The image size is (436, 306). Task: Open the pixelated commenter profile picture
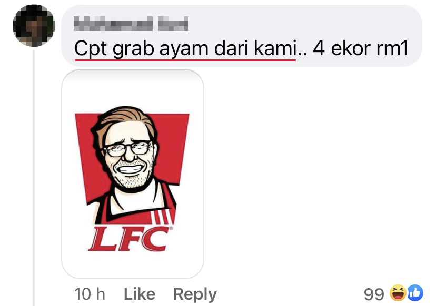(x=34, y=26)
